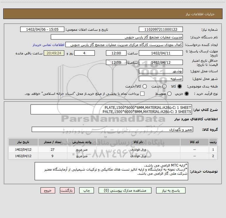Click the need number field 1102097211000122

(x=161, y=29)
